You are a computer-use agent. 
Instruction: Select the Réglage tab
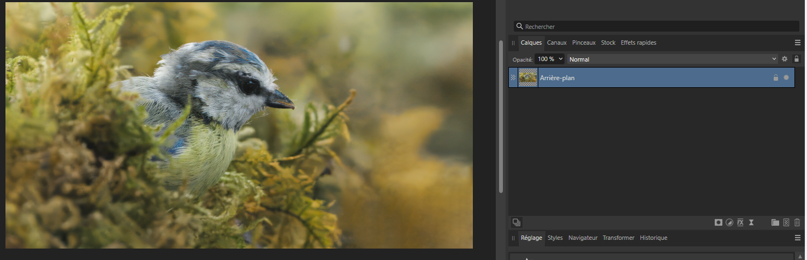[x=531, y=238]
